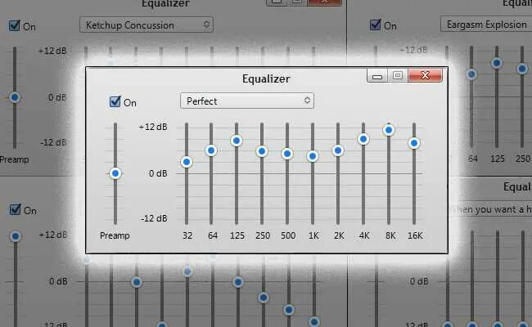
Task: Click the 32 Hz band slider knob
Action: pyautogui.click(x=187, y=163)
